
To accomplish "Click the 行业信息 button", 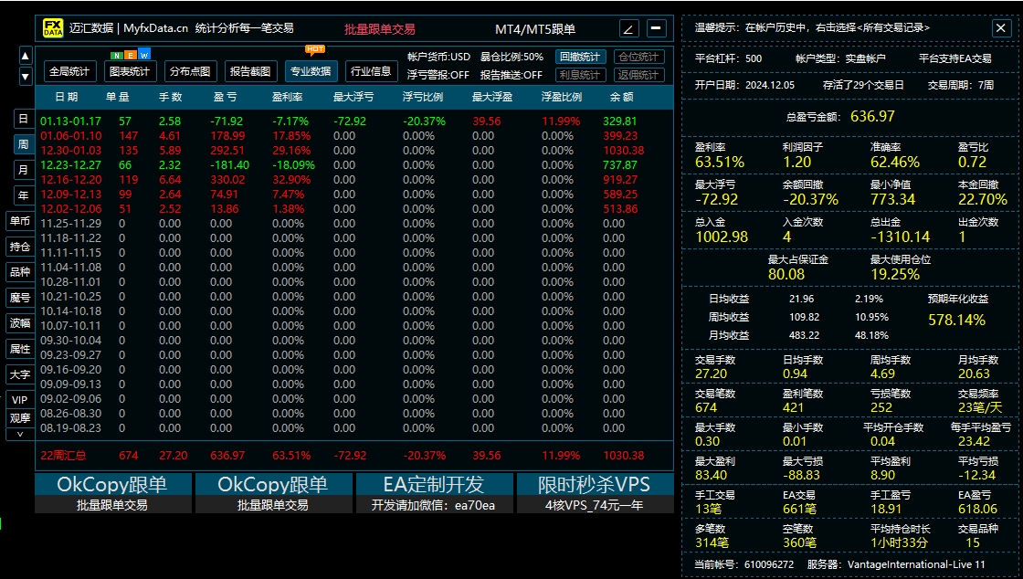I will point(371,71).
